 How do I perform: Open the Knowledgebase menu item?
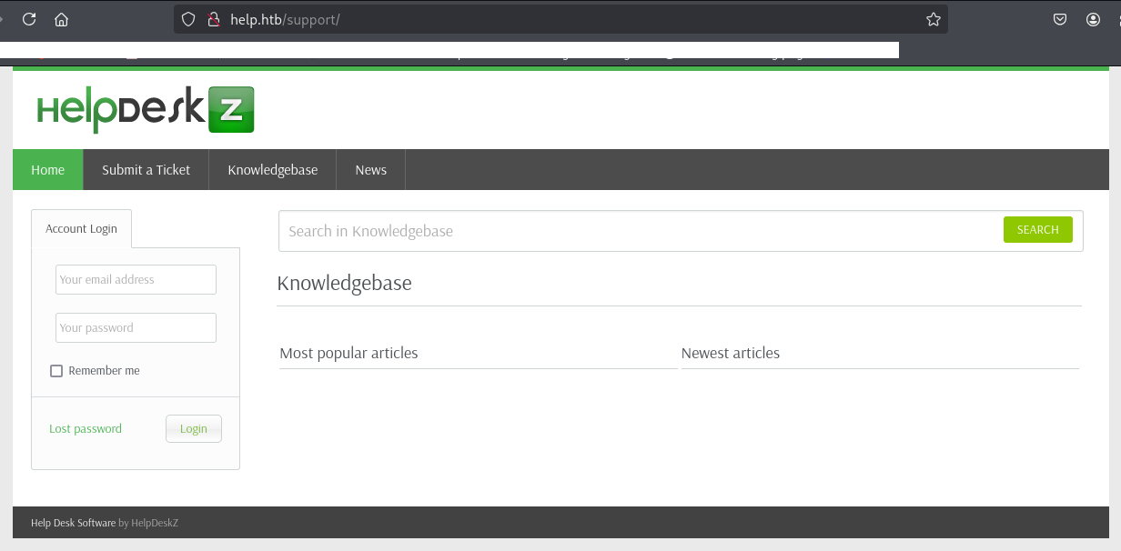point(272,170)
